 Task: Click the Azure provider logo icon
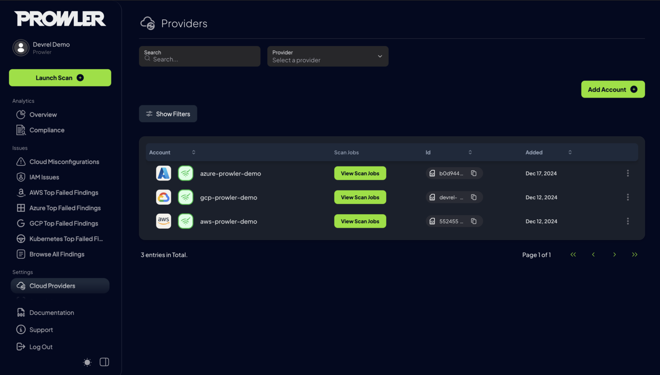[x=163, y=173]
